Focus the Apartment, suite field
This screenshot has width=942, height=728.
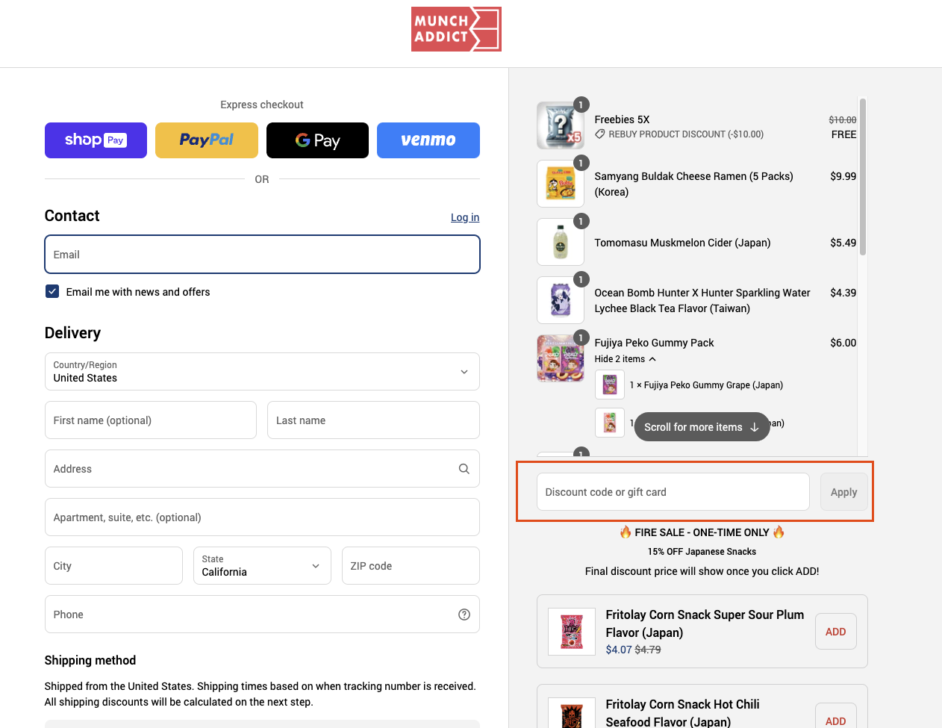[262, 517]
